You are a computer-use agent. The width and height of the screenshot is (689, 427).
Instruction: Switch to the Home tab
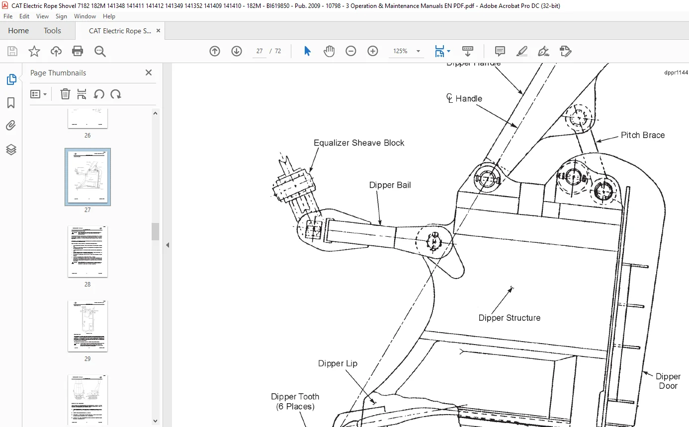[x=18, y=31]
